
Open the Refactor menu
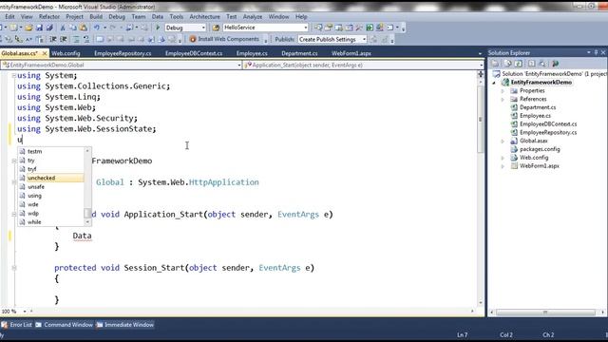pos(49,17)
